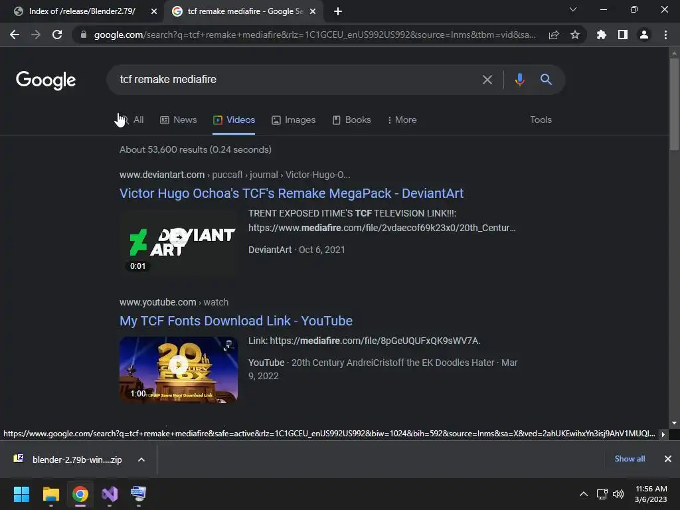This screenshot has height=510, width=680.
Task: Open the Extensions puzzle icon
Action: [x=601, y=35]
